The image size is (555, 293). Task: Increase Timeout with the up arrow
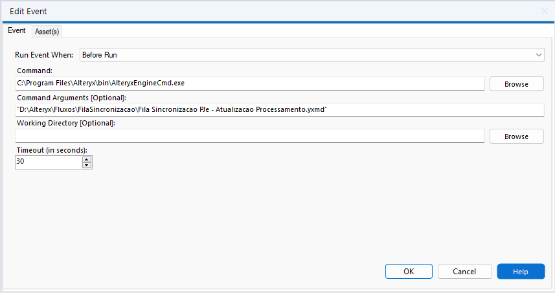pyautogui.click(x=87, y=159)
